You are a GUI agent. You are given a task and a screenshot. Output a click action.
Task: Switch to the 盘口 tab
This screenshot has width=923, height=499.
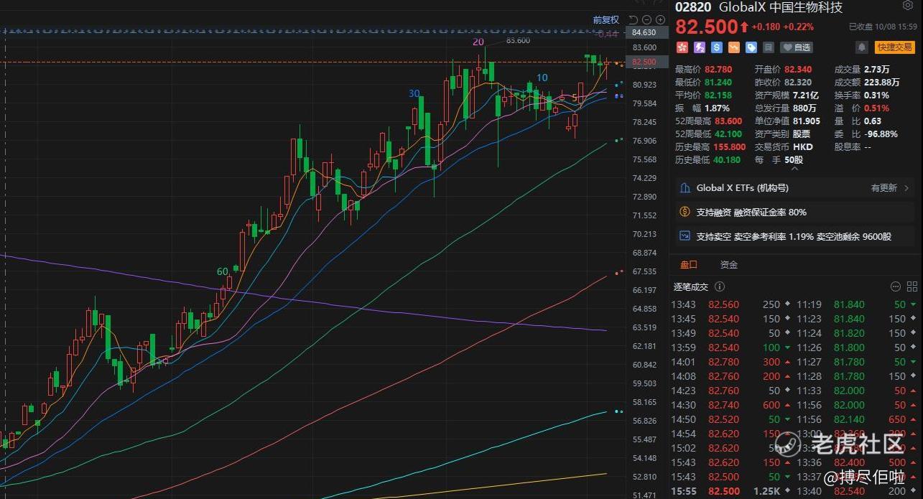pos(688,265)
